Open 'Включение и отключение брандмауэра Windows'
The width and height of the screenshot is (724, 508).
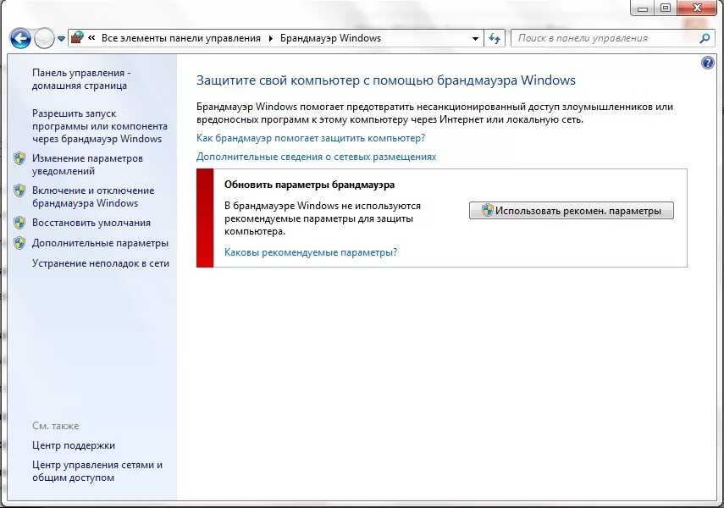(x=93, y=196)
